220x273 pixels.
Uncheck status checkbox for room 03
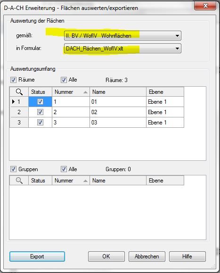tap(40, 123)
